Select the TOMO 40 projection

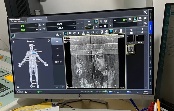pos(58,62)
